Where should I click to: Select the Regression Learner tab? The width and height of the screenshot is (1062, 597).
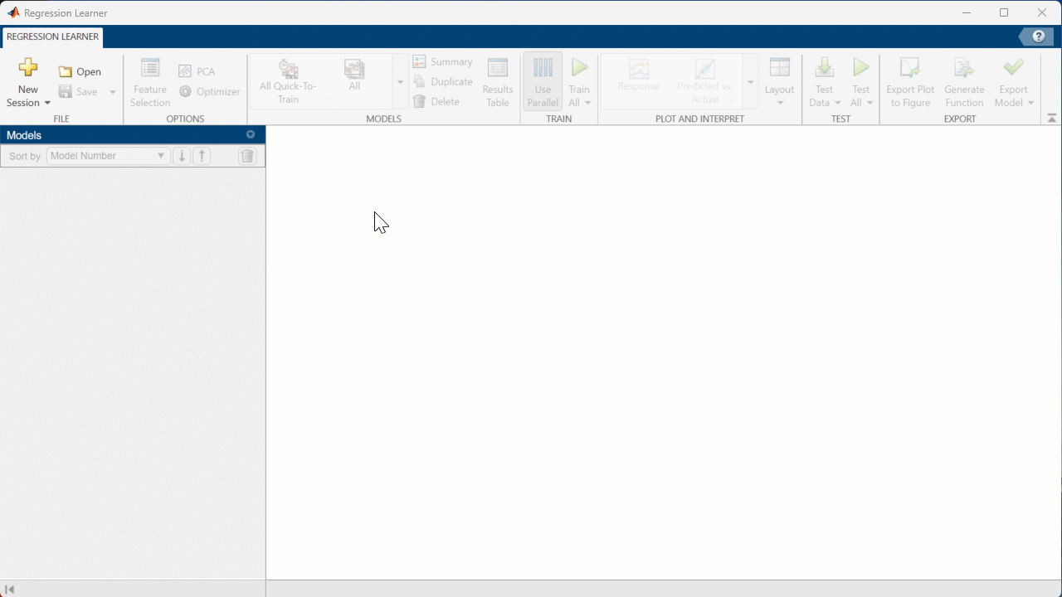[x=52, y=36]
